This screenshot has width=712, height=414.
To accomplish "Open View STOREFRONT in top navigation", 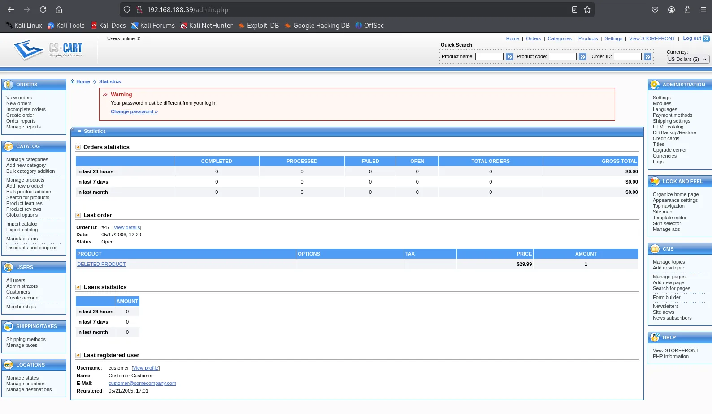I will pos(652,38).
